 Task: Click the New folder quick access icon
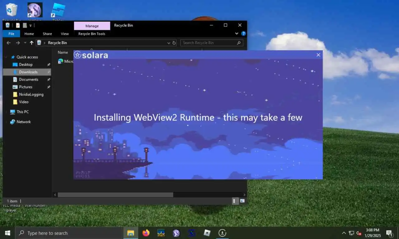[25, 26]
